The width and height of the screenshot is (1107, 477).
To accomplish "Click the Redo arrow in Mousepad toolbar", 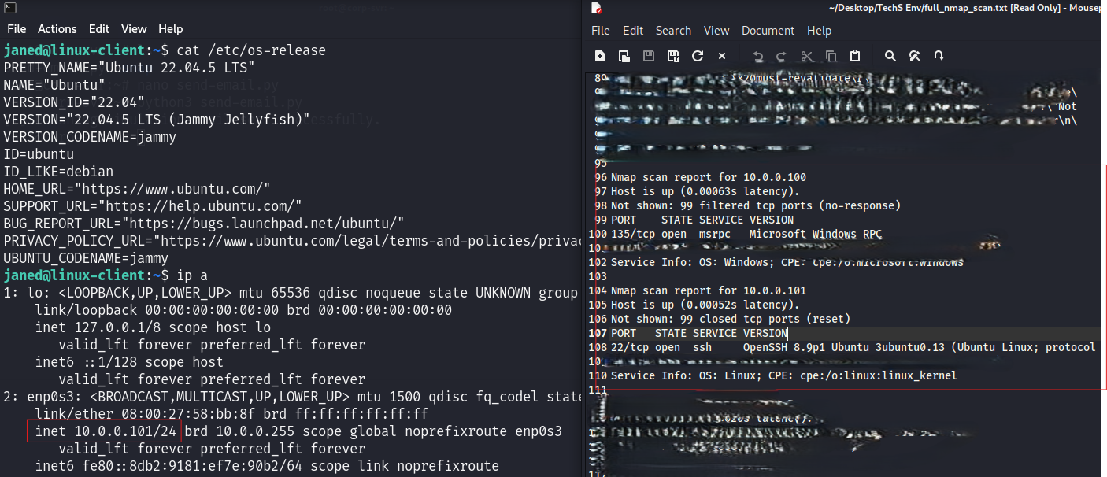I will coord(782,56).
